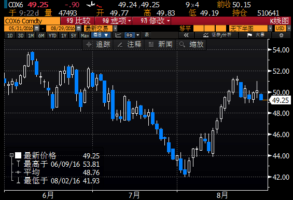Select the 1Y range
Screen dimensions: 293x200
[64, 35]
